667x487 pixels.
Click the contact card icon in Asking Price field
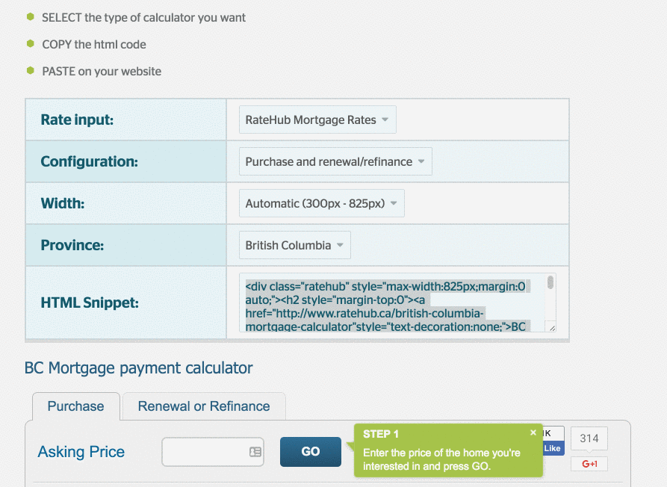click(x=255, y=452)
